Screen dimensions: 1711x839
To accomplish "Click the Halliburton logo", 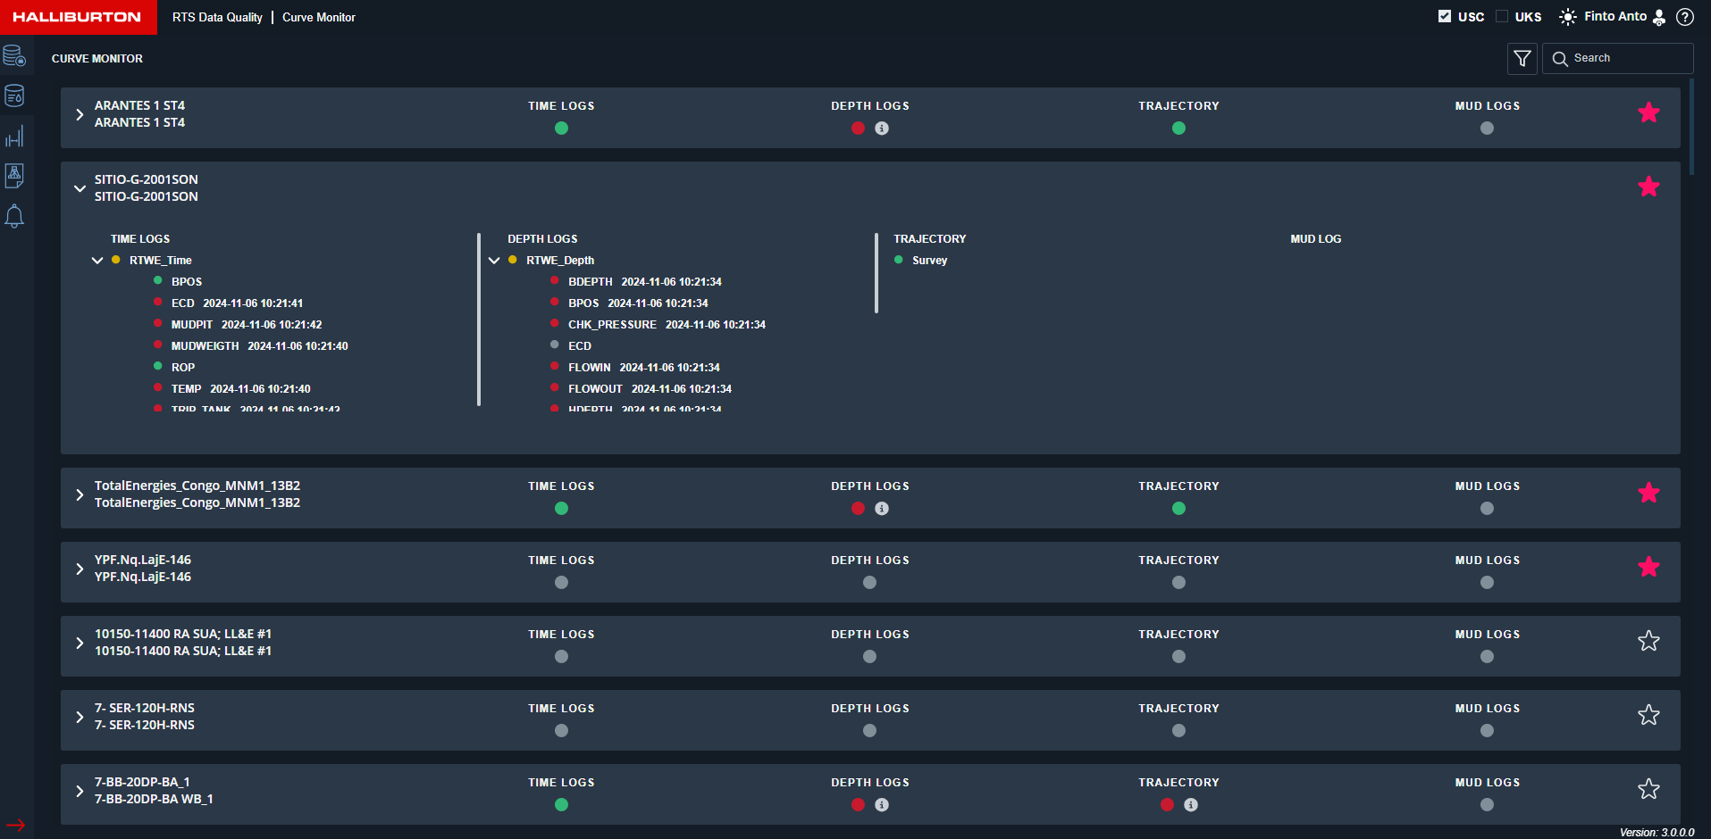I will (78, 17).
